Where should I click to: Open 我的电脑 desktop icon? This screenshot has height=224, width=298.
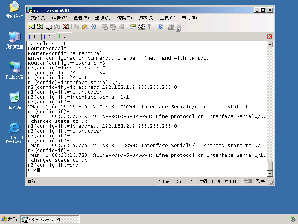pos(15,40)
